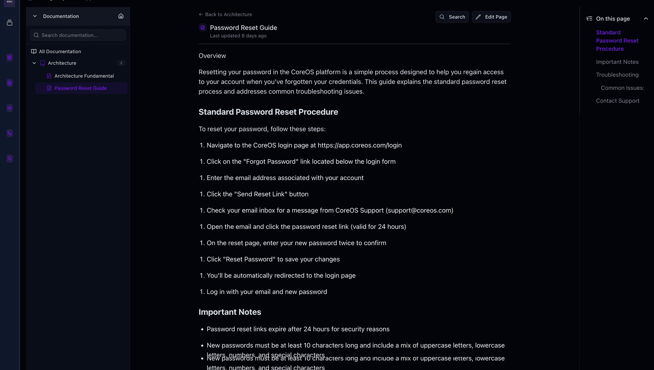The height and width of the screenshot is (370, 654).
Task: Click the pencil icon on Edit Page
Action: (478, 17)
